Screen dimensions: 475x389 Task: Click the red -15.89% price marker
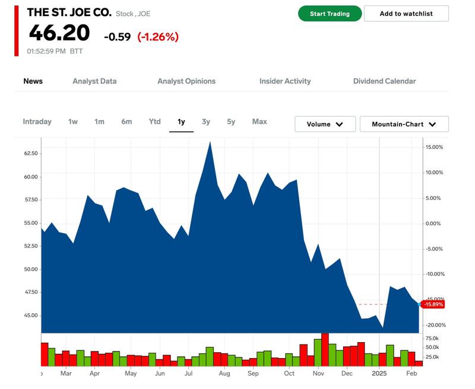point(432,304)
